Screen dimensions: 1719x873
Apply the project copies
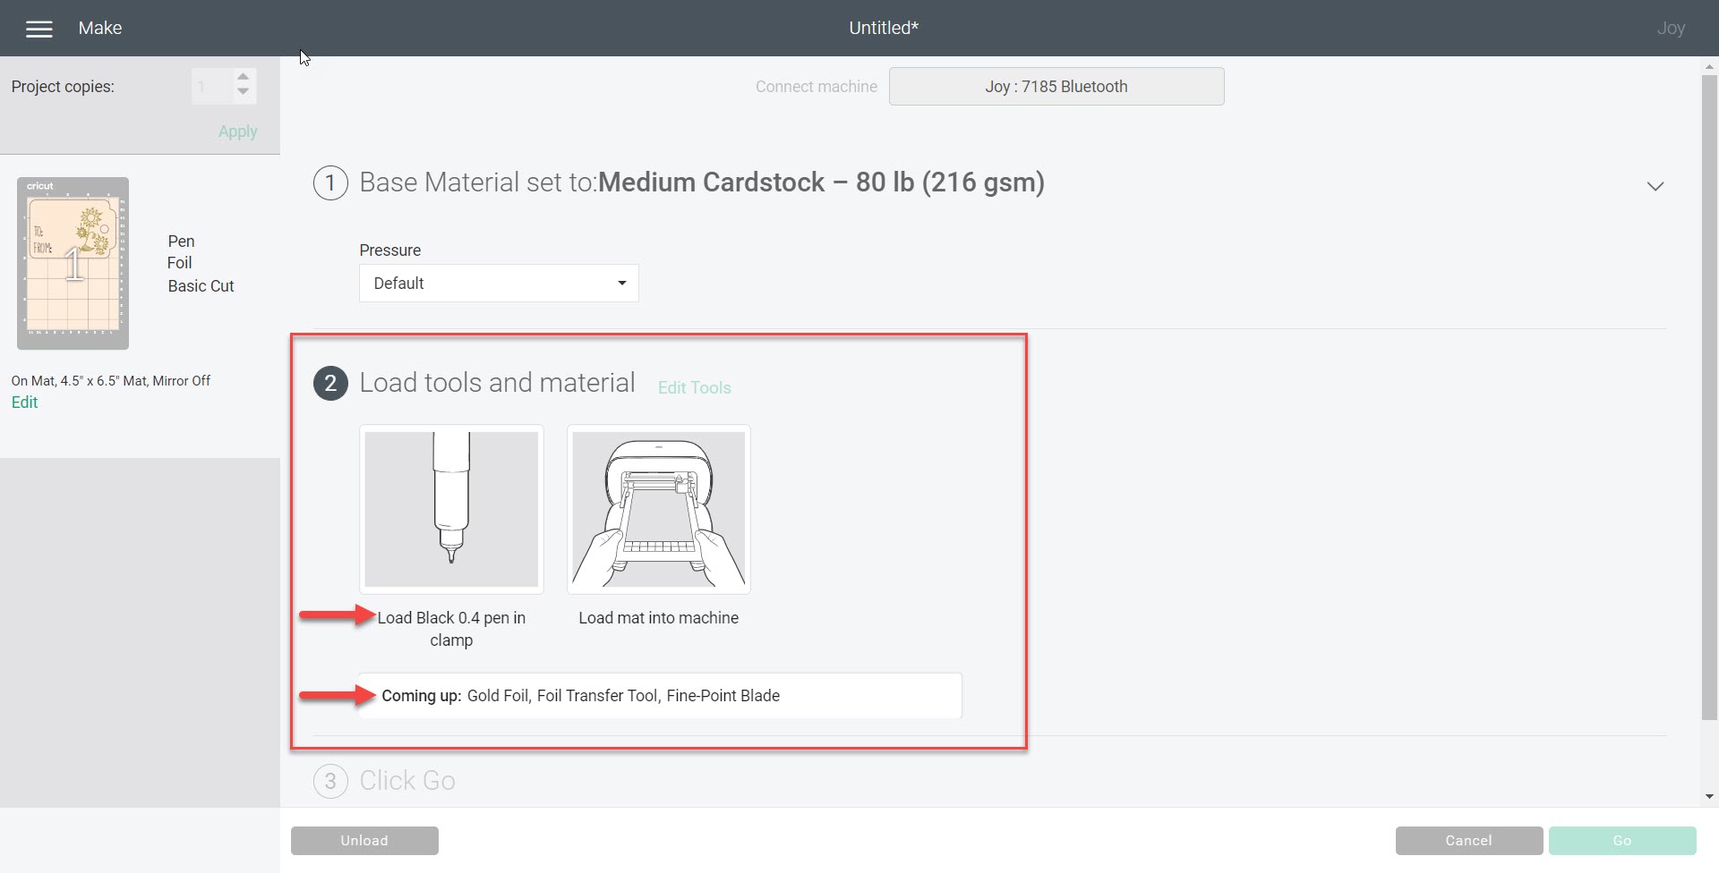[x=237, y=131]
